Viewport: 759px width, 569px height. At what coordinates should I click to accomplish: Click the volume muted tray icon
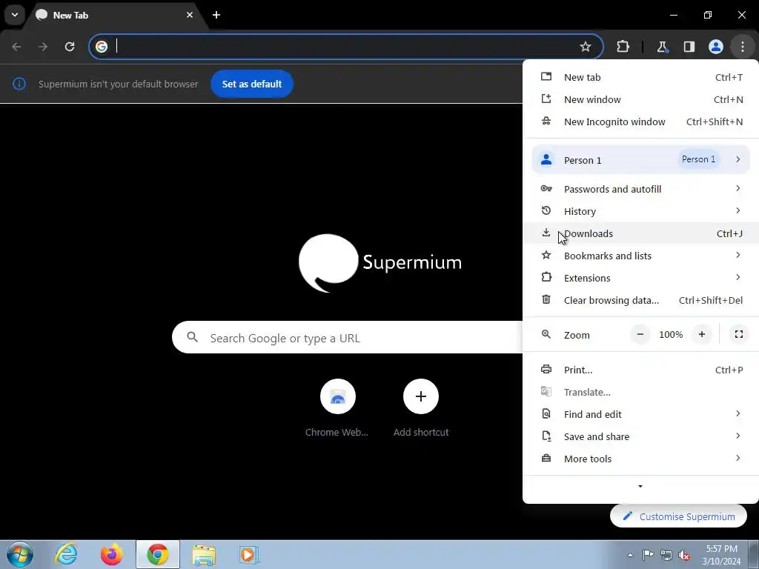[x=684, y=555]
